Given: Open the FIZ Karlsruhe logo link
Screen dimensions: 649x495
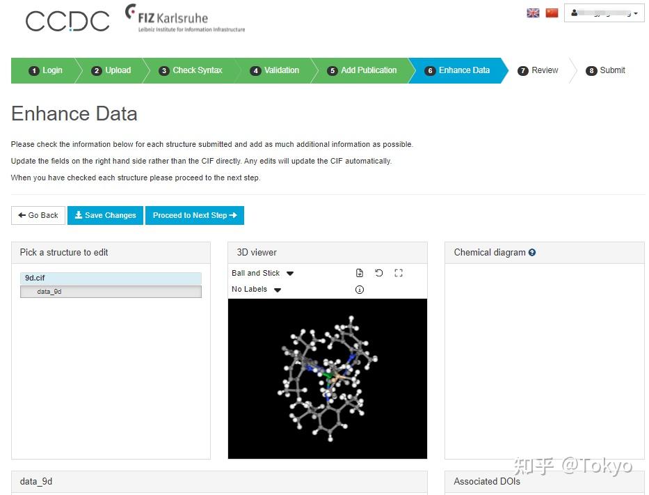Looking at the screenshot, I should [x=185, y=19].
